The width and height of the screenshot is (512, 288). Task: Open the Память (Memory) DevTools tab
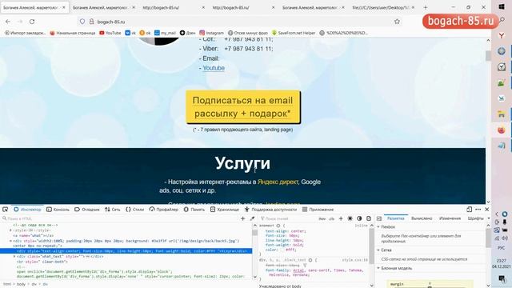[x=194, y=210]
